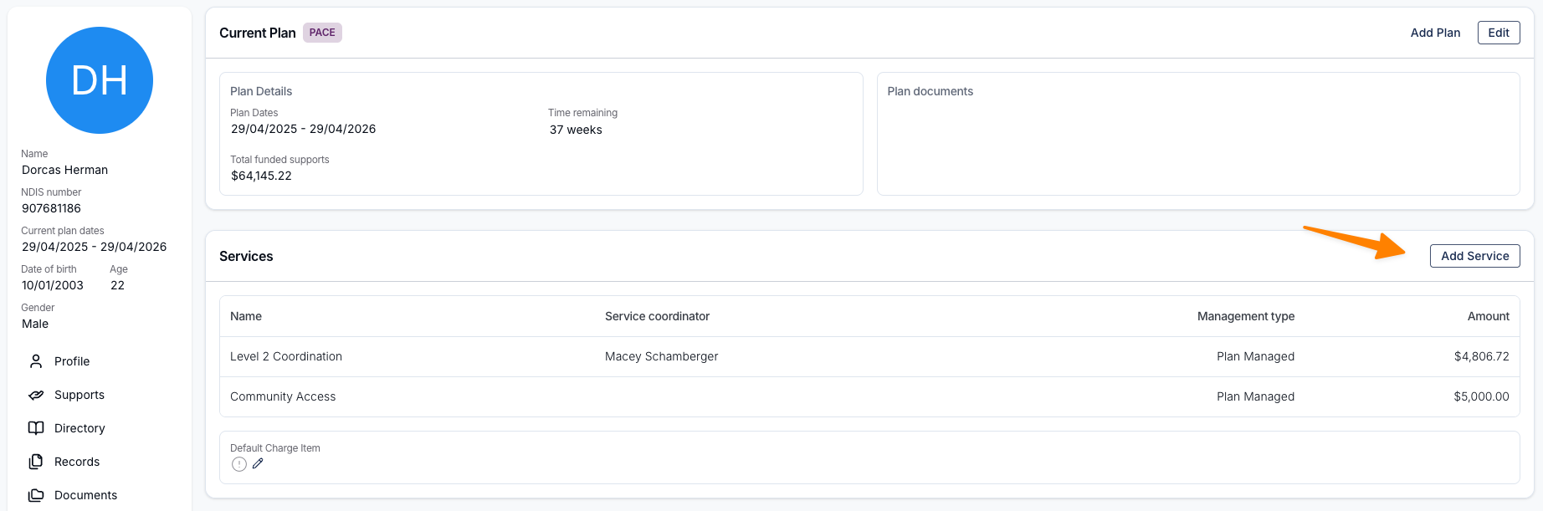Click the plan dates in Plan Details
Image resolution: width=1543 pixels, height=511 pixels.
click(x=303, y=129)
